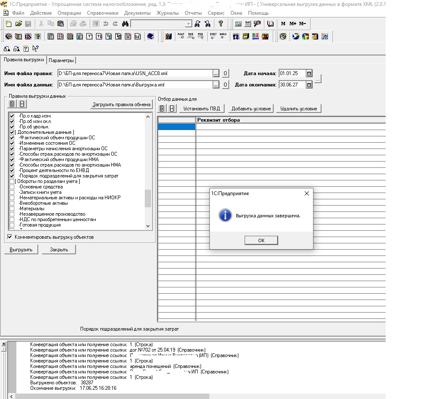423x399 pixels.
Task: Click the Open folder toolbar icon
Action: coord(18,24)
